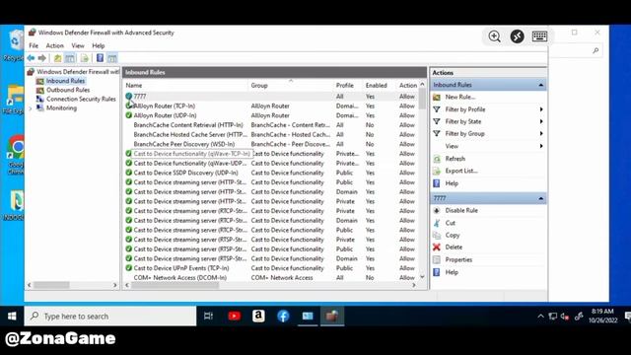Click the remote session connection icon
This screenshot has height=355, width=631.
(x=517, y=36)
